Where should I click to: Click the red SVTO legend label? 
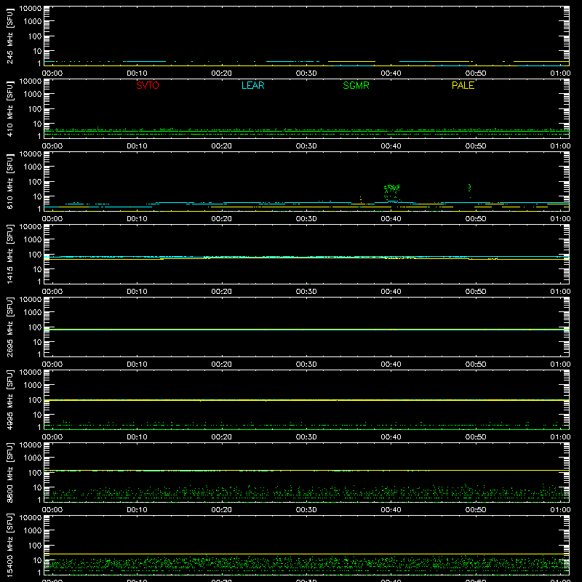coord(148,85)
